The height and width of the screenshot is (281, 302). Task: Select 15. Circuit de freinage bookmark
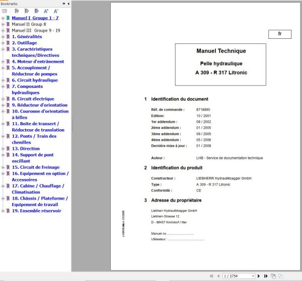36,167
